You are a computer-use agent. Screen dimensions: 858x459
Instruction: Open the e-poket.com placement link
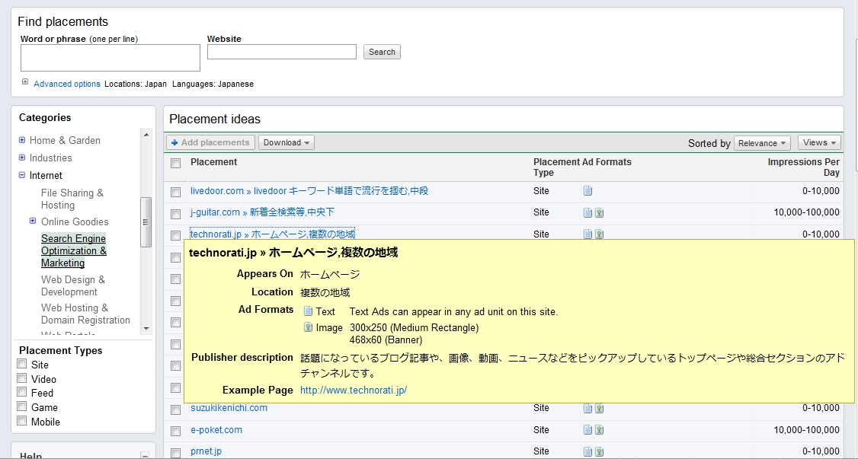point(216,429)
